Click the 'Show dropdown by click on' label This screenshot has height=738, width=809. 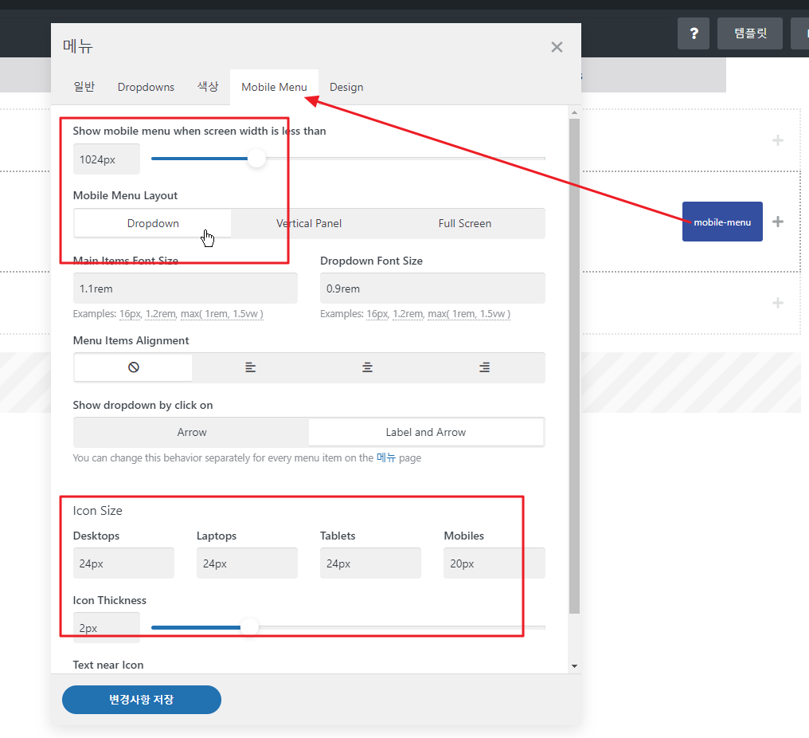coord(143,405)
